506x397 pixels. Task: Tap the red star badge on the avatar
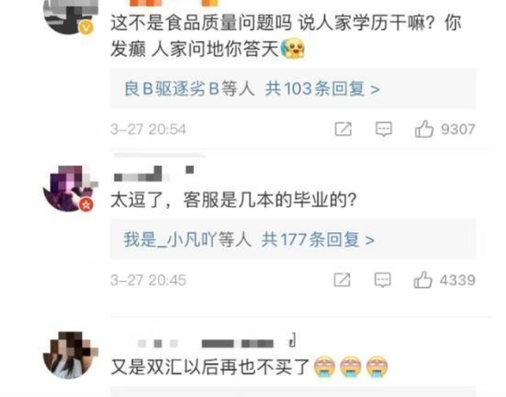[85, 205]
